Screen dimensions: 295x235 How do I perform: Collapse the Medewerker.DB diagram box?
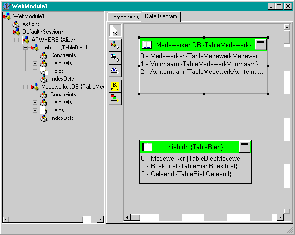[x=261, y=45]
